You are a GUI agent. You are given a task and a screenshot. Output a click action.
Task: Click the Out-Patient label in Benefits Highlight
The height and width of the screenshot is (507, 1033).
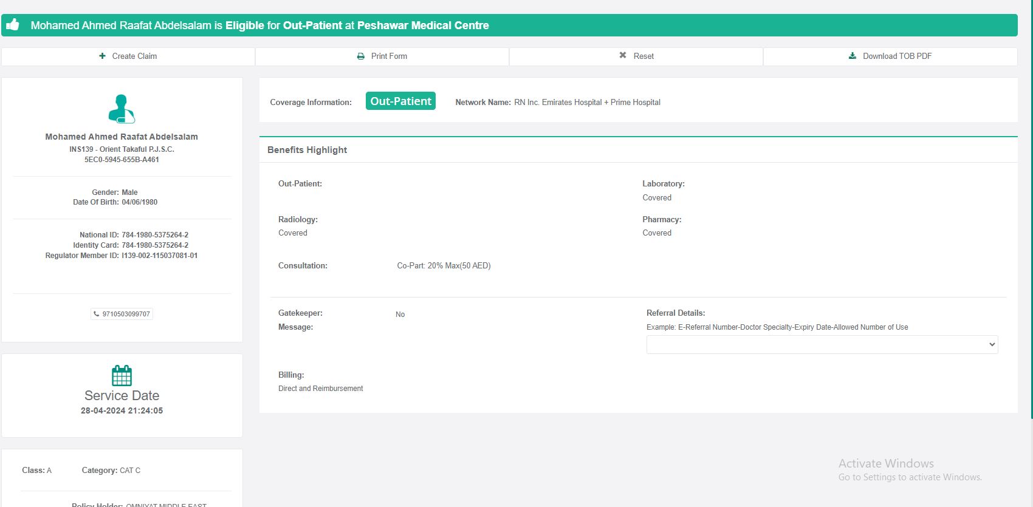300,184
